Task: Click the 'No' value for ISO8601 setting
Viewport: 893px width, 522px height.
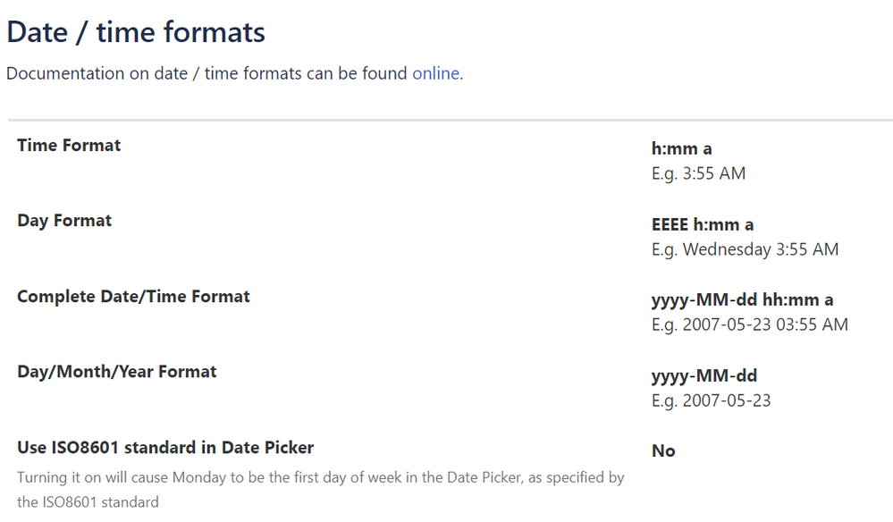Action: tap(663, 450)
